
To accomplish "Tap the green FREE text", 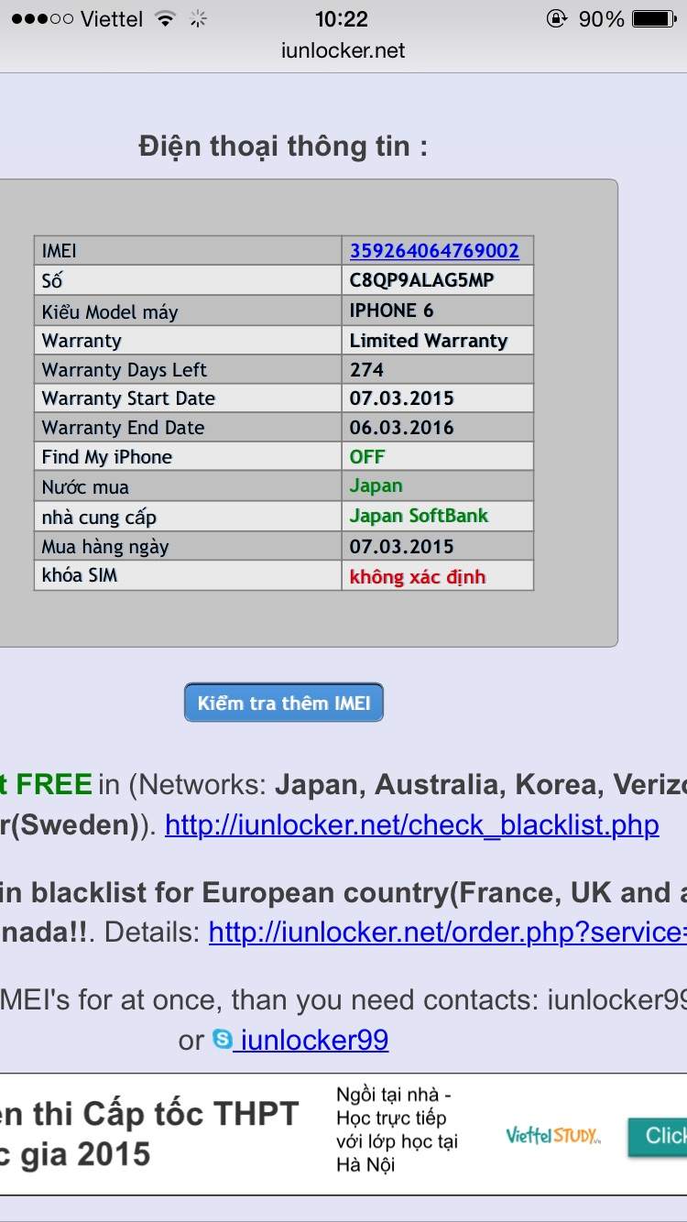I will (x=54, y=784).
